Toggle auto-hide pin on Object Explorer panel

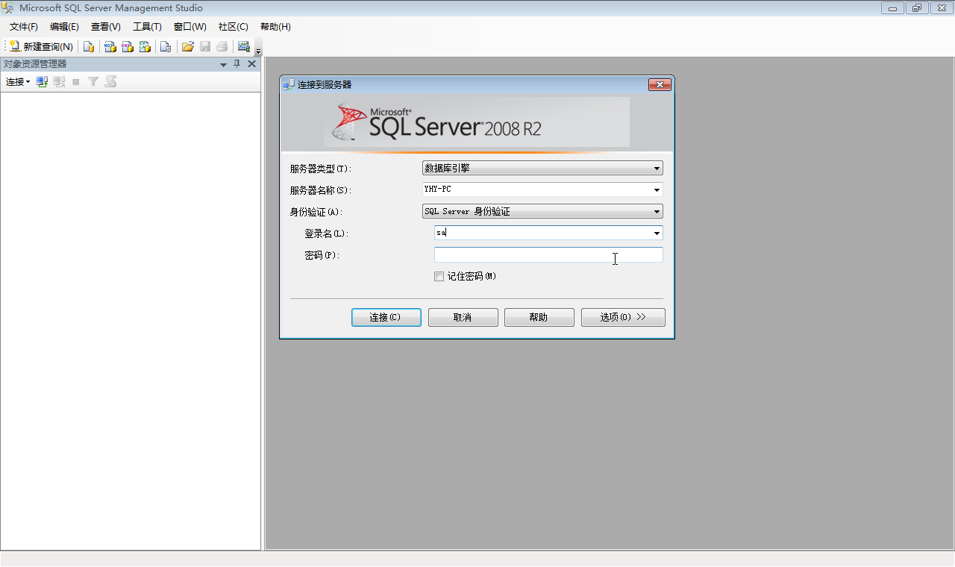[237, 64]
